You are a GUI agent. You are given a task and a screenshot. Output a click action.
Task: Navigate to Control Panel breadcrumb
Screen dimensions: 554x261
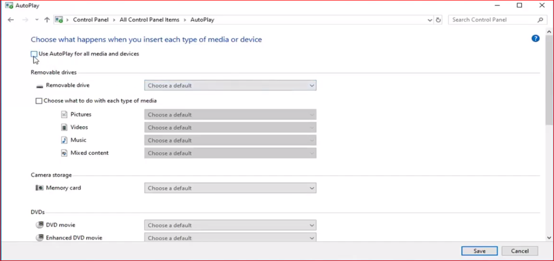91,20
